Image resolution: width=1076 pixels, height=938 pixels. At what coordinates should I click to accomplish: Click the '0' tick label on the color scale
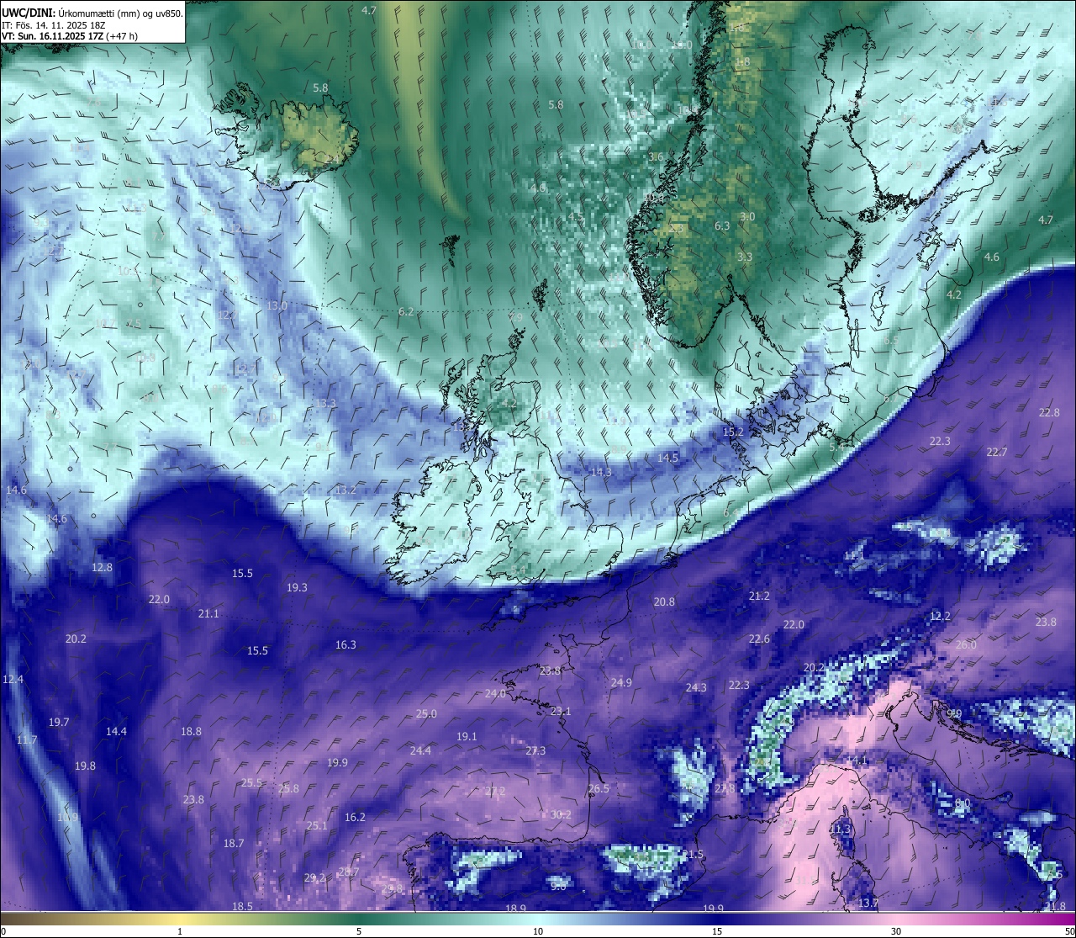coord(3,931)
